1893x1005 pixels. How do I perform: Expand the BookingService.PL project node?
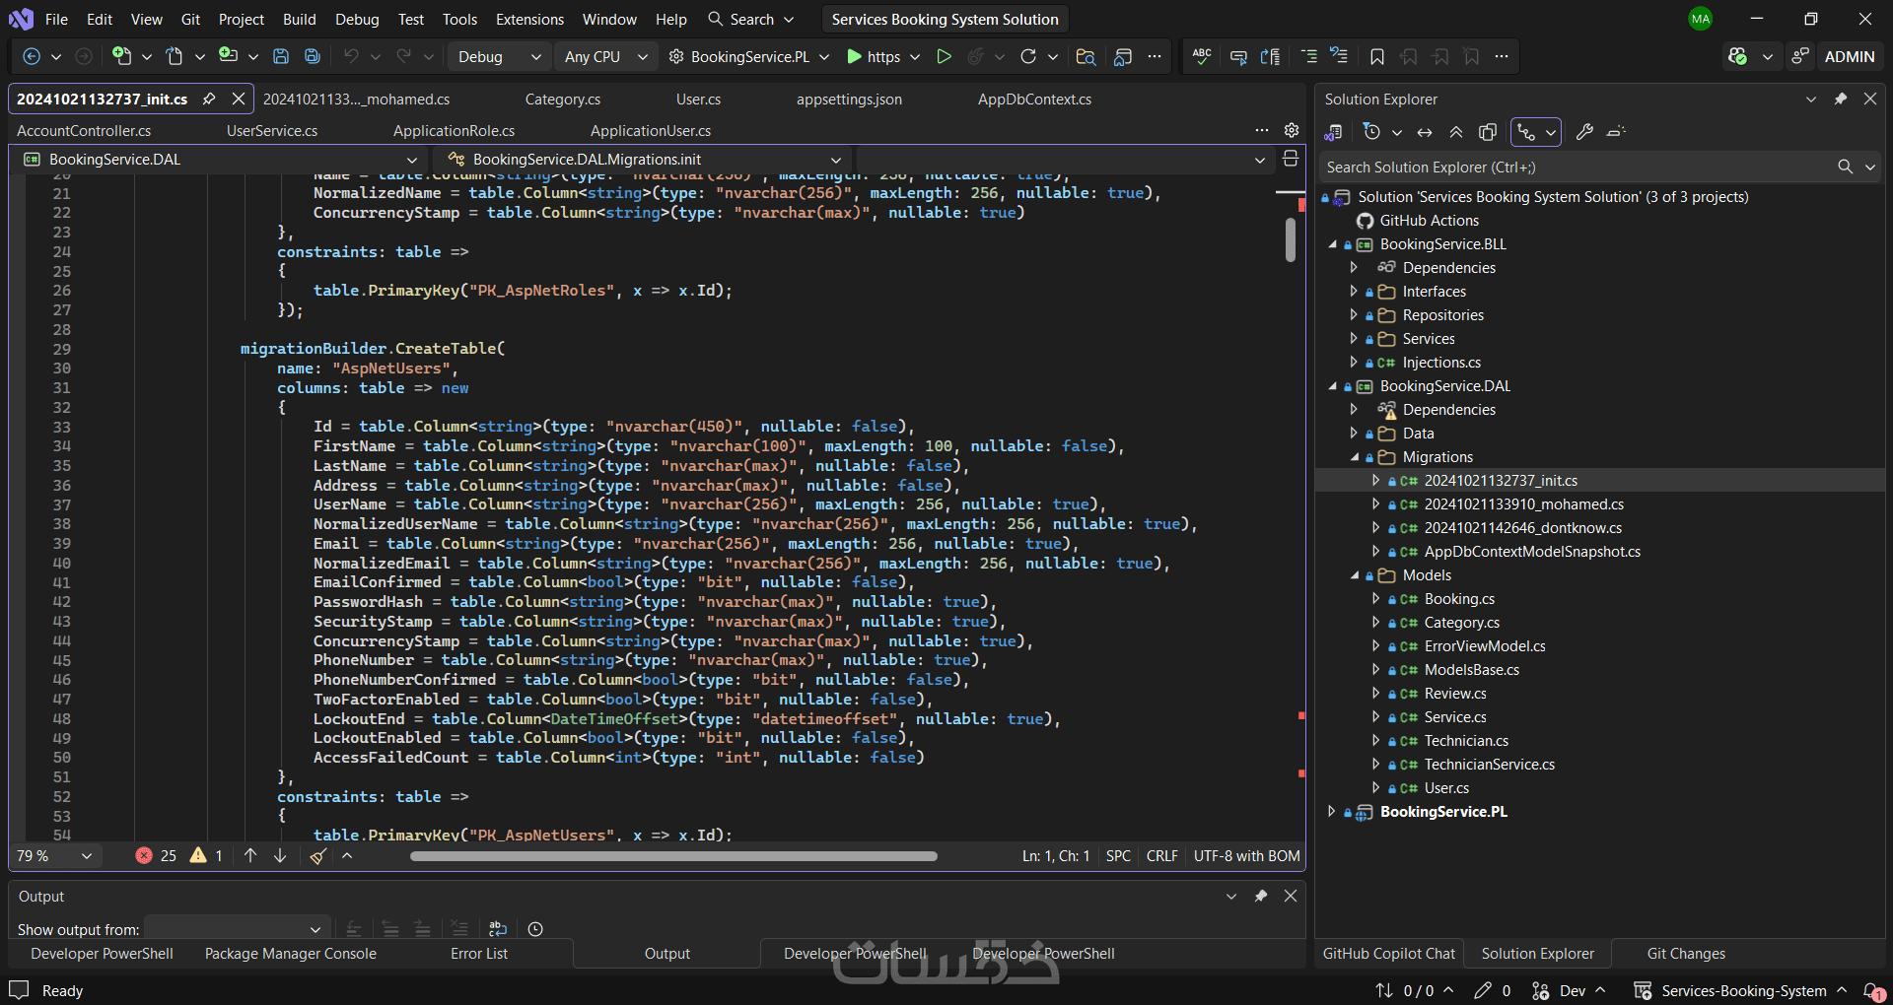tap(1331, 812)
